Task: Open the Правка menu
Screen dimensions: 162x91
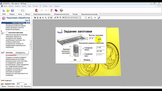Action: pos(11,6)
